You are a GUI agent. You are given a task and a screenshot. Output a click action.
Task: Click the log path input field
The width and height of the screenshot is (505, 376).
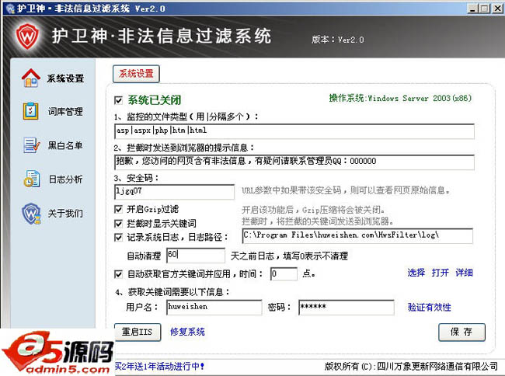pos(357,235)
